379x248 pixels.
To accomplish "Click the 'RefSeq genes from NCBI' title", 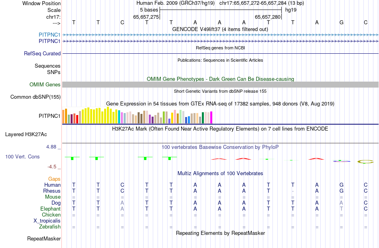I will click(220, 48).
